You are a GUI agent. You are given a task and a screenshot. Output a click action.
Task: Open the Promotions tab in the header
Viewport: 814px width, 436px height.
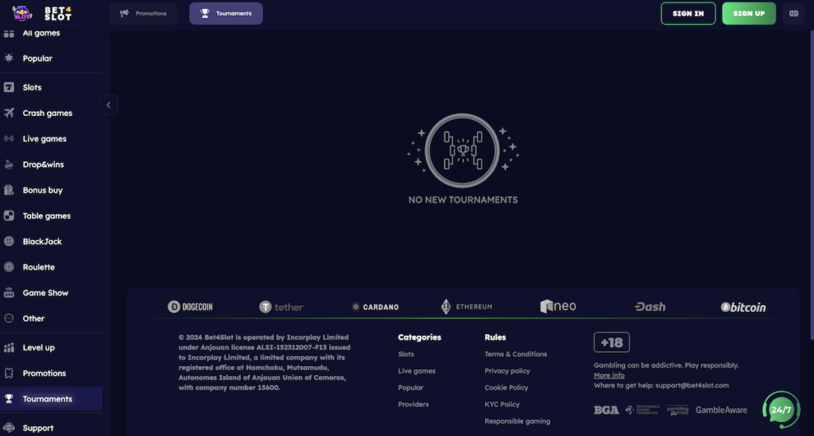click(x=143, y=14)
